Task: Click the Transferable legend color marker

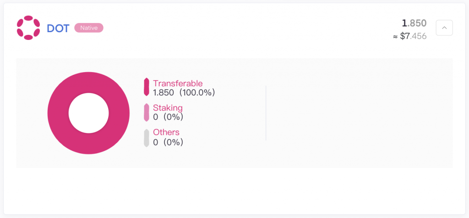Action: 146,87
